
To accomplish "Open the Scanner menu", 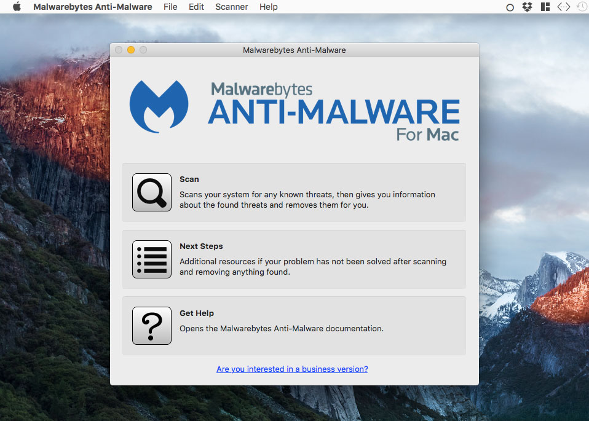I will [231, 7].
